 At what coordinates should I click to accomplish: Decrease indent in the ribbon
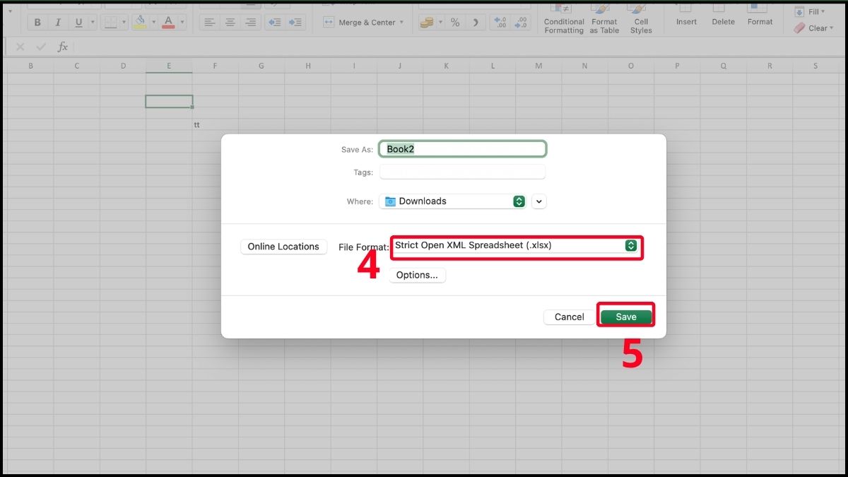pyautogui.click(x=275, y=23)
